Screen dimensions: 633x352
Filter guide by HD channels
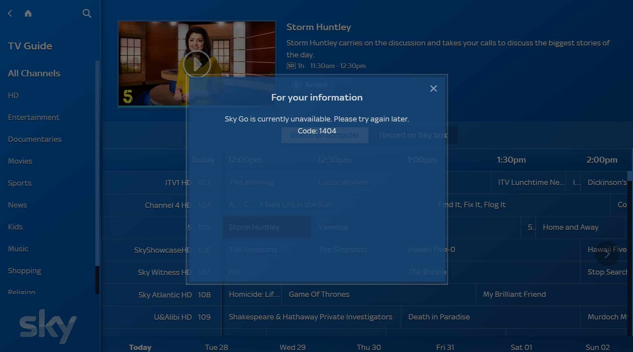point(13,95)
